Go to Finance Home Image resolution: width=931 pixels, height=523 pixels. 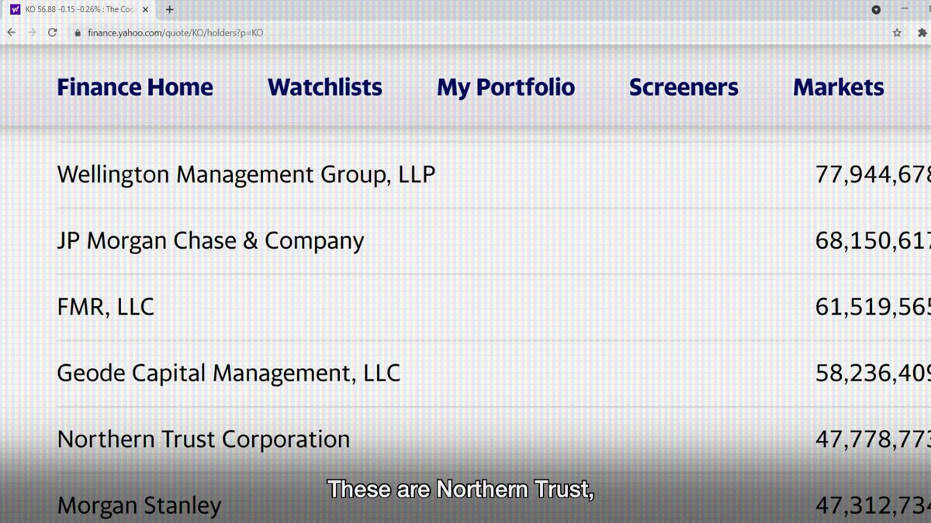135,88
